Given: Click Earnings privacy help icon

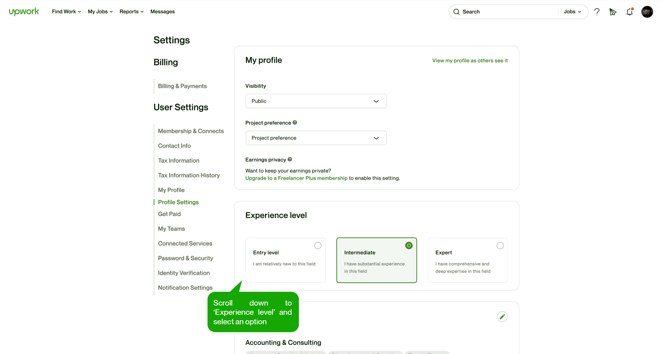Looking at the screenshot, I should 290,159.
